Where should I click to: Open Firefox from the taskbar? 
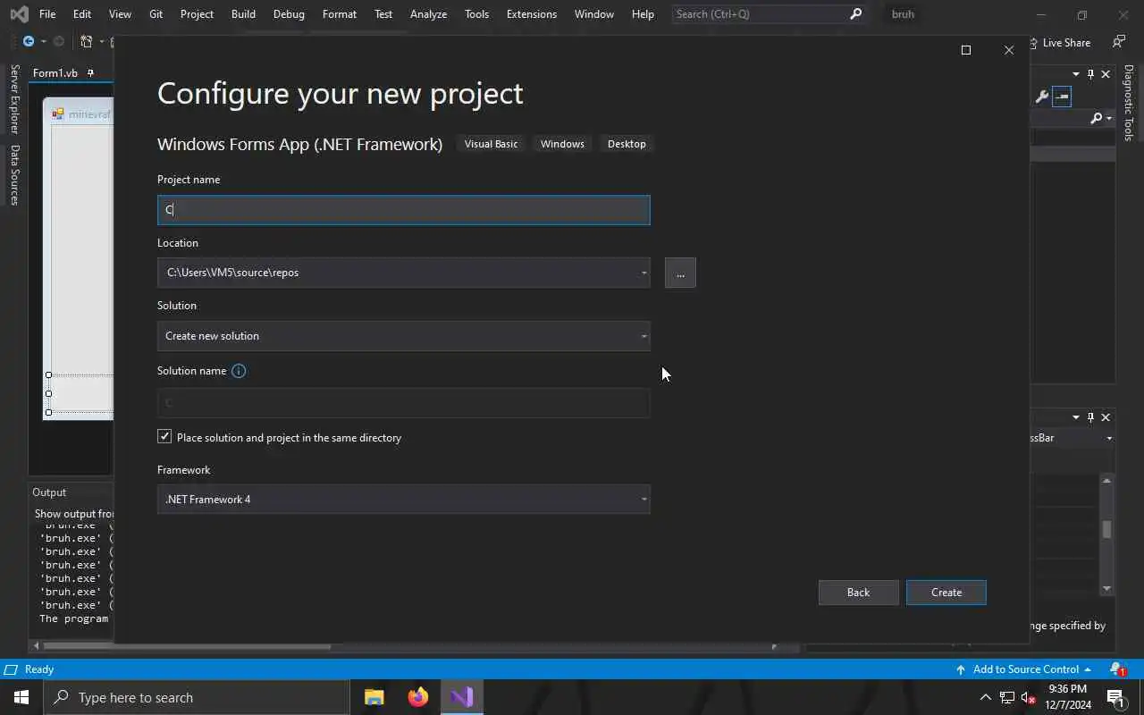coord(418,697)
